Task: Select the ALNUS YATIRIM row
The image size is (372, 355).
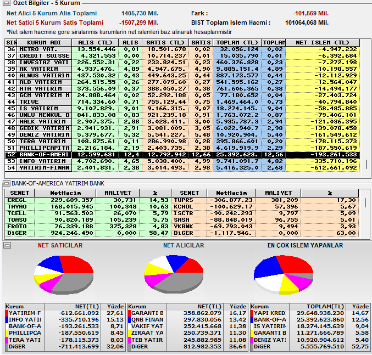Action: (x=182, y=76)
